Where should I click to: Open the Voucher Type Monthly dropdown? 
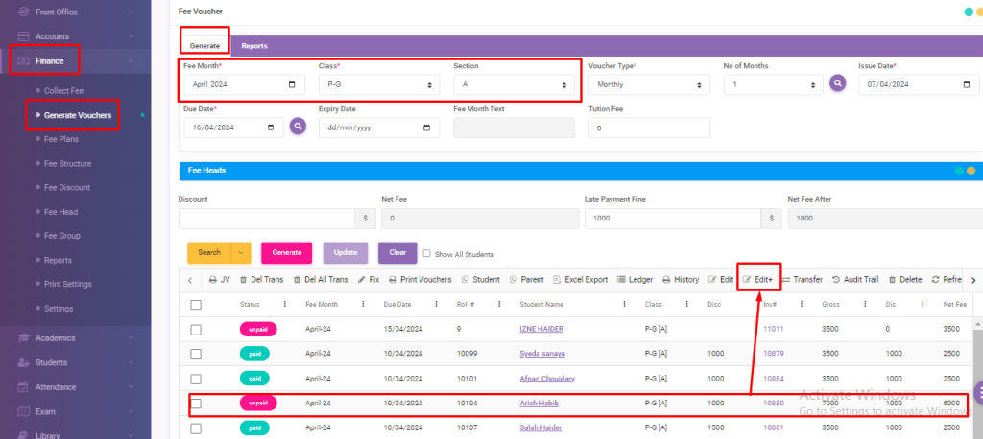[x=648, y=85]
